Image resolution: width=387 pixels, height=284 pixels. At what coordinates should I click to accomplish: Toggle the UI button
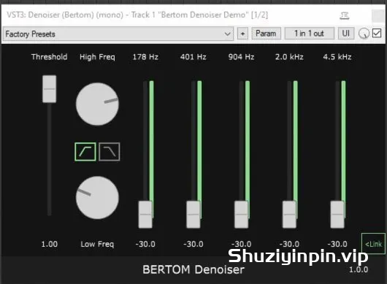click(346, 34)
